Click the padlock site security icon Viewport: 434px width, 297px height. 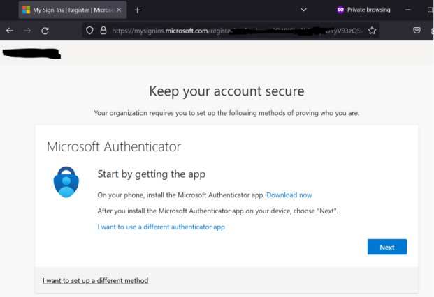pyautogui.click(x=103, y=31)
